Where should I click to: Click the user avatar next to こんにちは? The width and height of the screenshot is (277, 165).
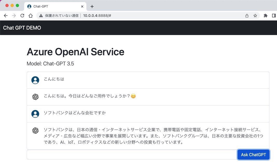(x=35, y=80)
